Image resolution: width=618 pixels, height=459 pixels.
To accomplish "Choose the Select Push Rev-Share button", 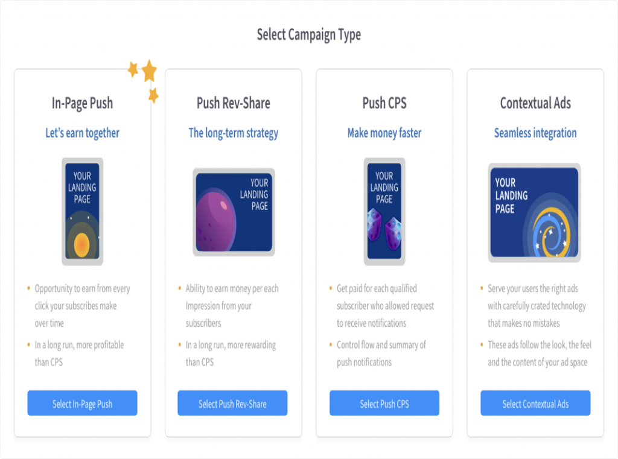I will [x=232, y=404].
